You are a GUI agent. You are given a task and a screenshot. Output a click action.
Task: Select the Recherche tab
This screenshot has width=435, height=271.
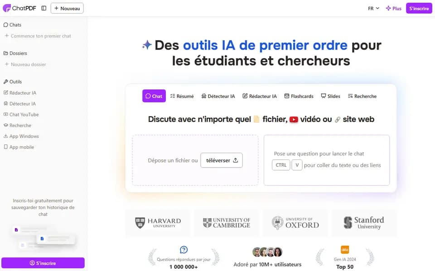coord(362,96)
